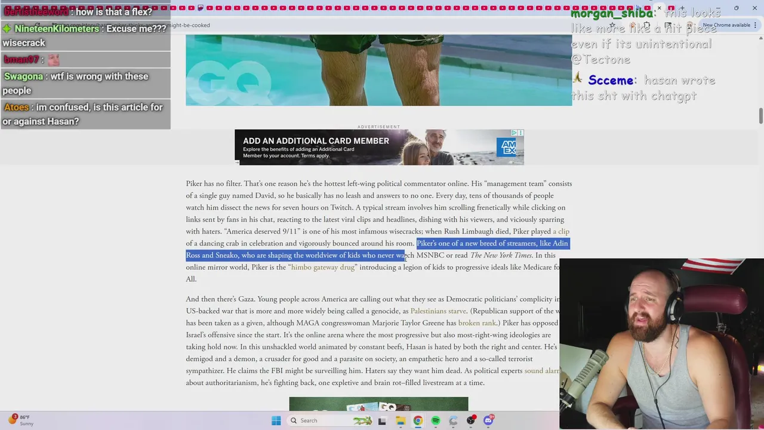This screenshot has width=764, height=430.
Task: Open the 'sound alarm' link
Action: (542, 370)
